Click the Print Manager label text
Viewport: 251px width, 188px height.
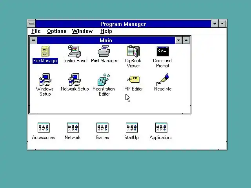pyautogui.click(x=104, y=61)
